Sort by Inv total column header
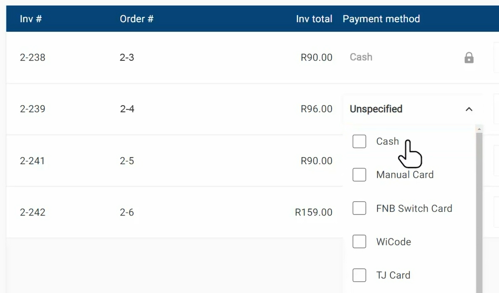499x293 pixels. tap(314, 19)
